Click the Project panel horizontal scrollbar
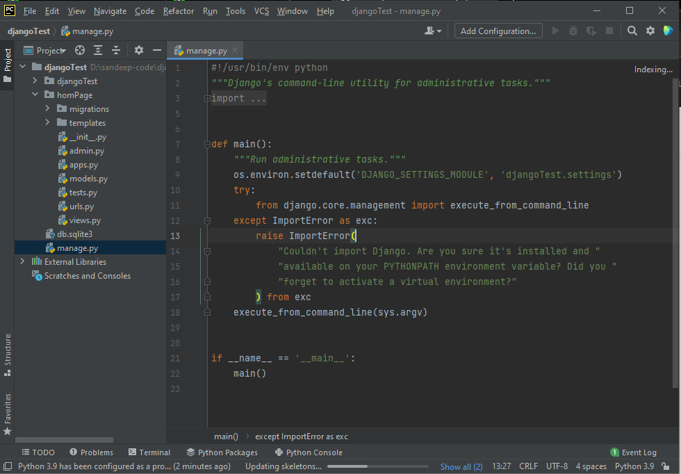Image resolution: width=681 pixels, height=474 pixels. [x=64, y=440]
